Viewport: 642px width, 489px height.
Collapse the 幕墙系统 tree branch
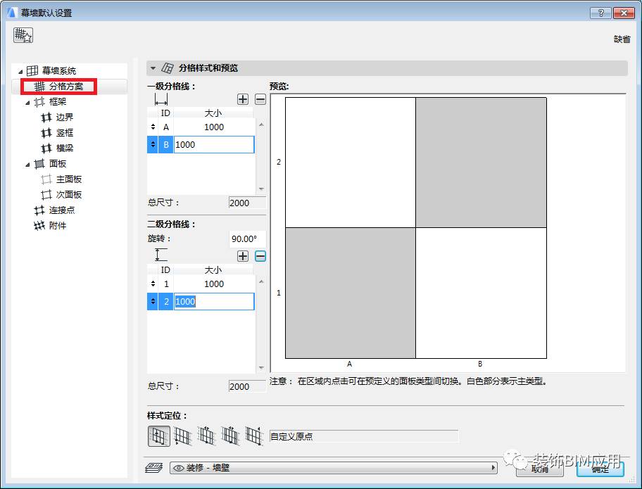pyautogui.click(x=20, y=71)
